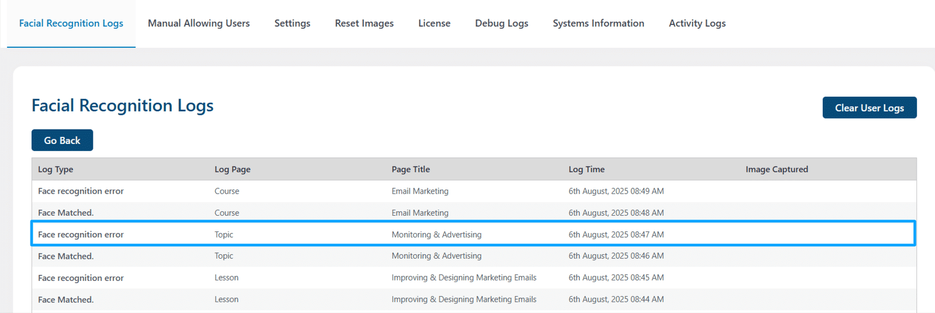This screenshot has height=313, width=935.
Task: Click the Clear User Logs button
Action: point(870,108)
